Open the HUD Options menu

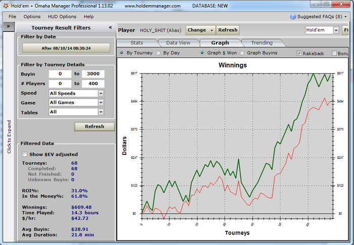coord(62,17)
